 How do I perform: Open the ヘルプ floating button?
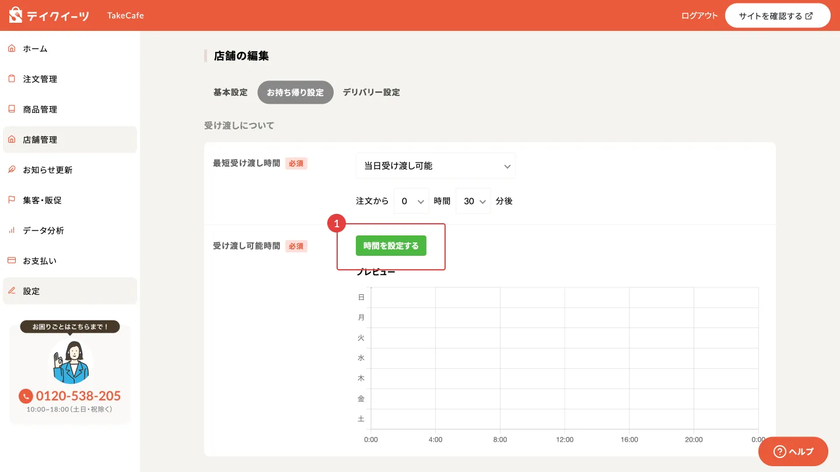(793, 452)
